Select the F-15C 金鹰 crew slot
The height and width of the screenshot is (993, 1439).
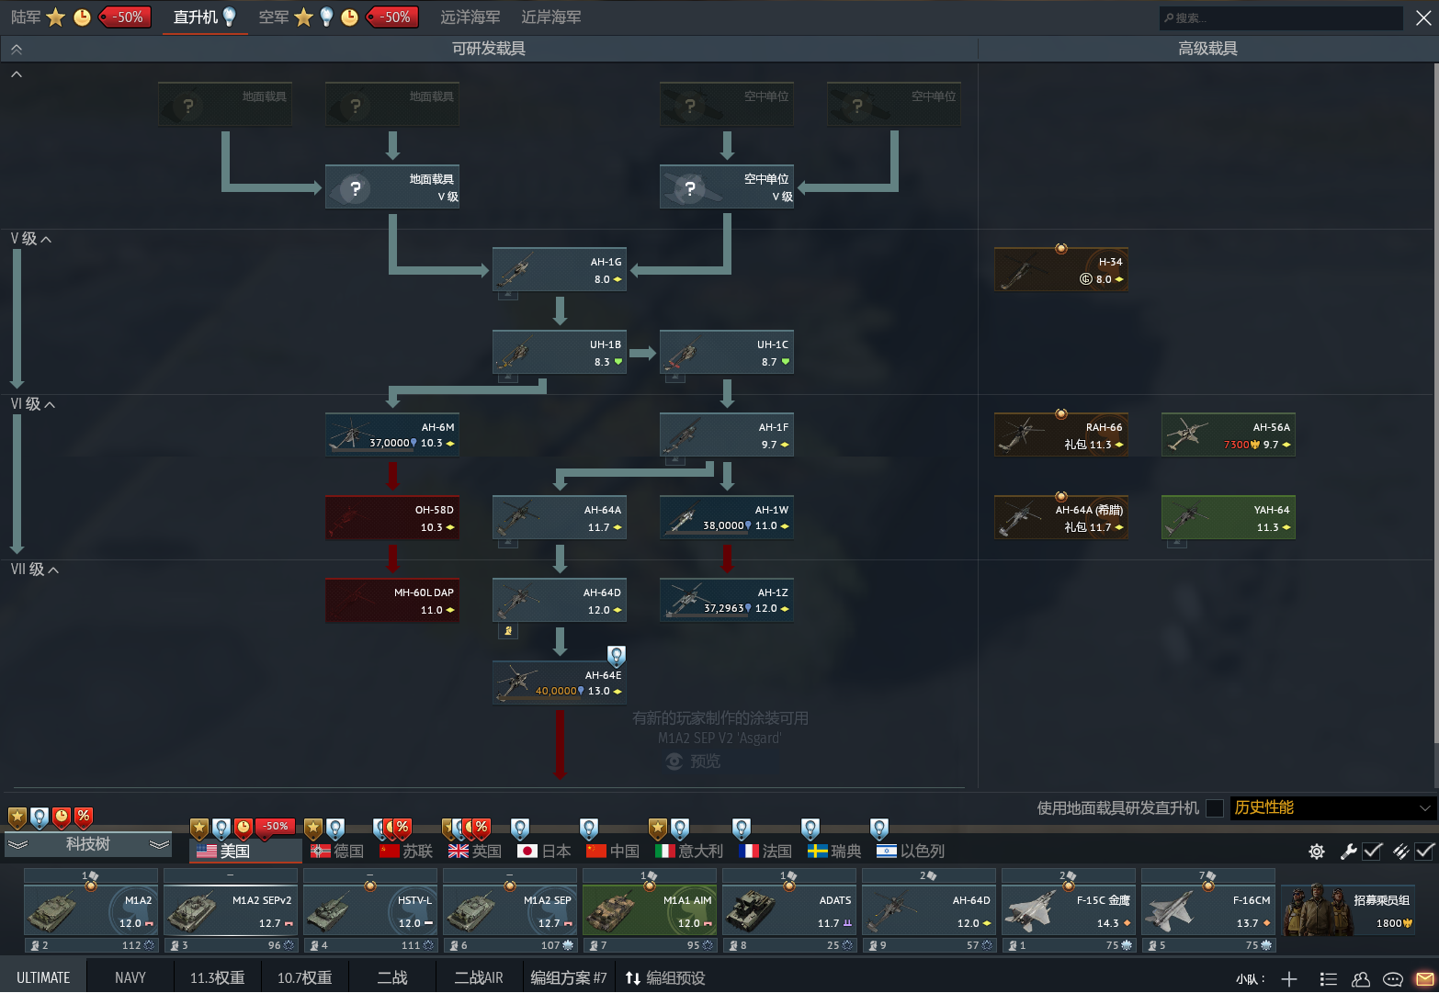[x=1069, y=912]
